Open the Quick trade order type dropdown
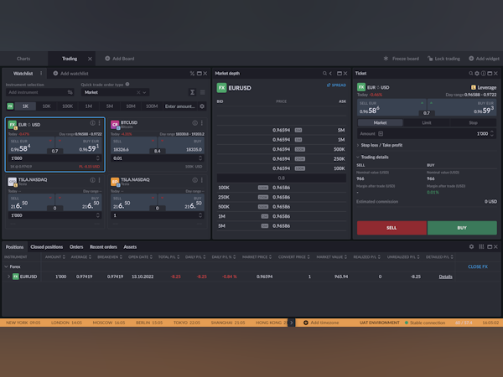 [145, 92]
